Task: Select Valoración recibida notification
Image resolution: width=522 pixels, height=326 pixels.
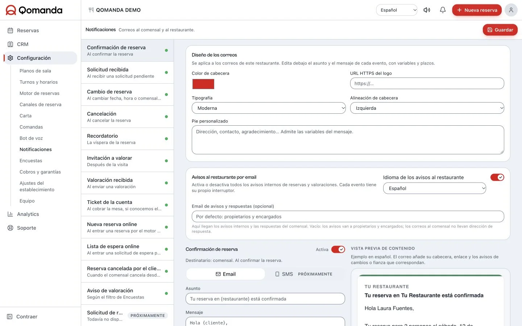Action: click(128, 183)
